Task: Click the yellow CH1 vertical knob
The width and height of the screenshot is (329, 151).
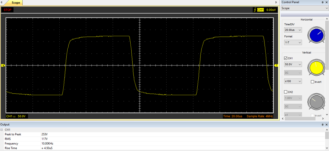Action: [316, 68]
